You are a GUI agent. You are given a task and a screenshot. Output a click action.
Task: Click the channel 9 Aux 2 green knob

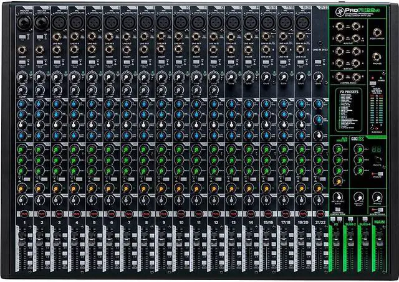point(161,160)
